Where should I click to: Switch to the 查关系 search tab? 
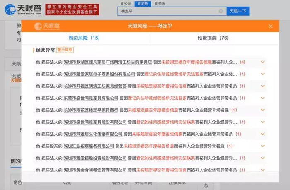160,3
